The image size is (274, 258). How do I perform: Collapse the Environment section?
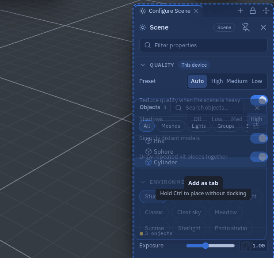click(x=143, y=182)
